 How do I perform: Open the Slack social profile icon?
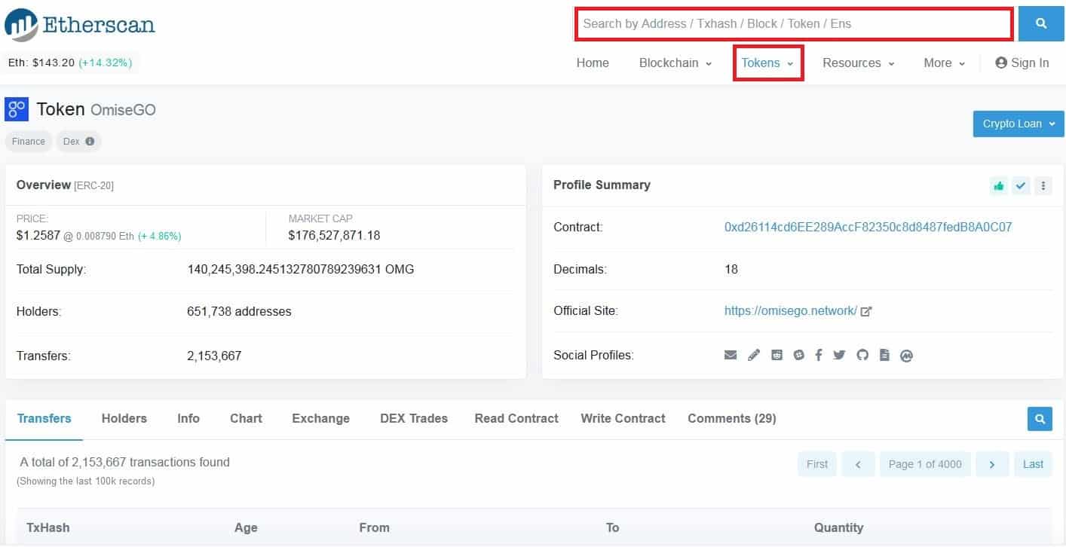[x=798, y=355]
